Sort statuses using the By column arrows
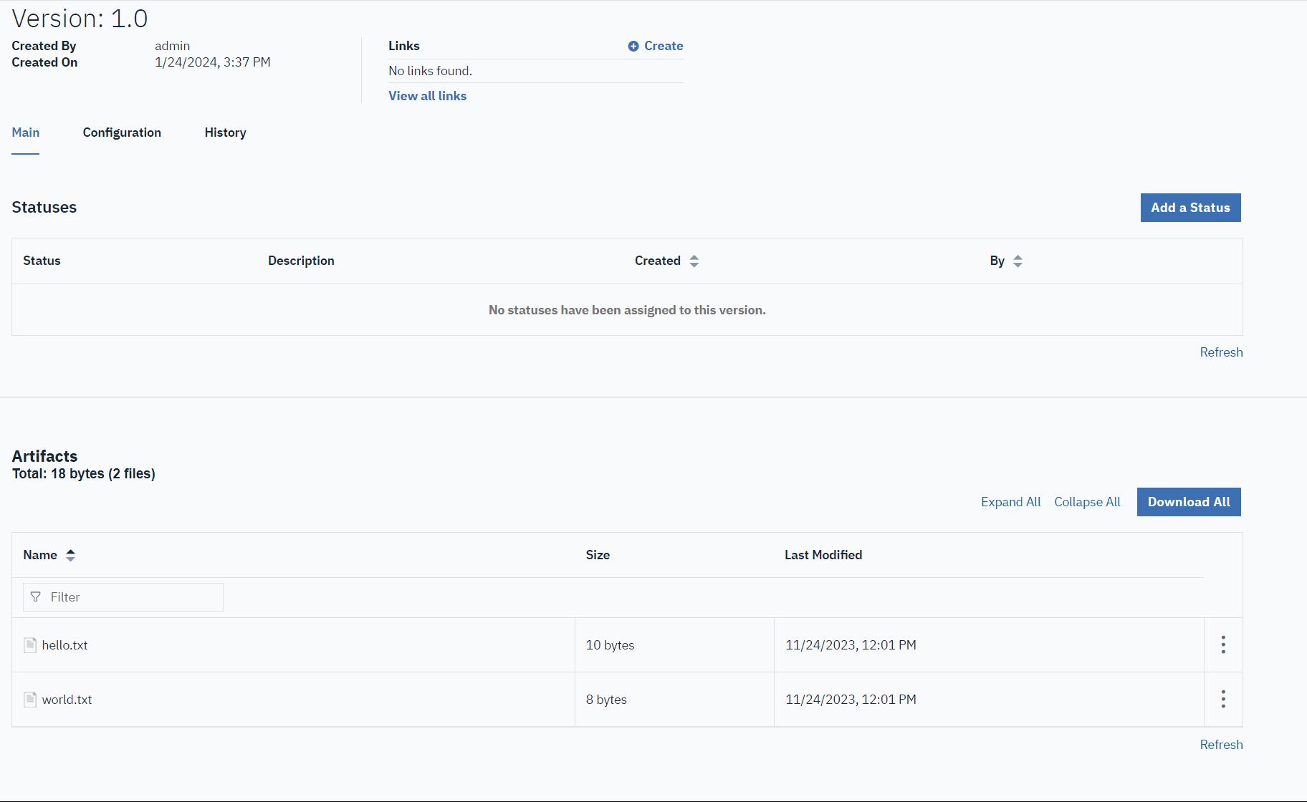This screenshot has width=1307, height=802. pos(1018,261)
